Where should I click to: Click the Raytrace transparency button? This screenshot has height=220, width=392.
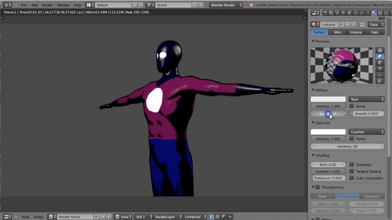(372, 197)
